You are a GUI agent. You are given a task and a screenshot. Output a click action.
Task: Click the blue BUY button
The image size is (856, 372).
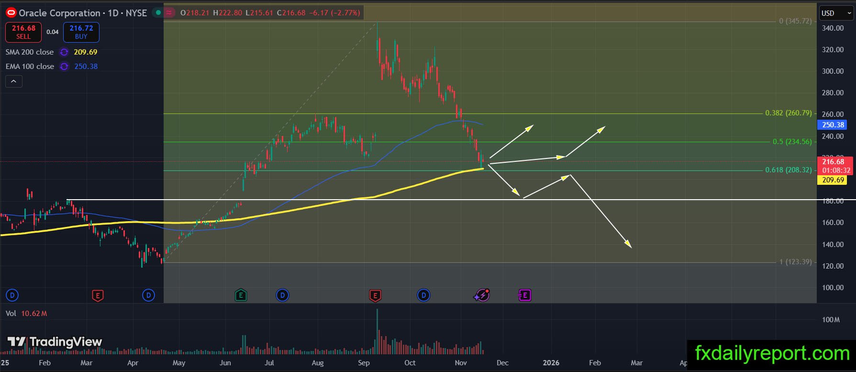tap(81, 32)
